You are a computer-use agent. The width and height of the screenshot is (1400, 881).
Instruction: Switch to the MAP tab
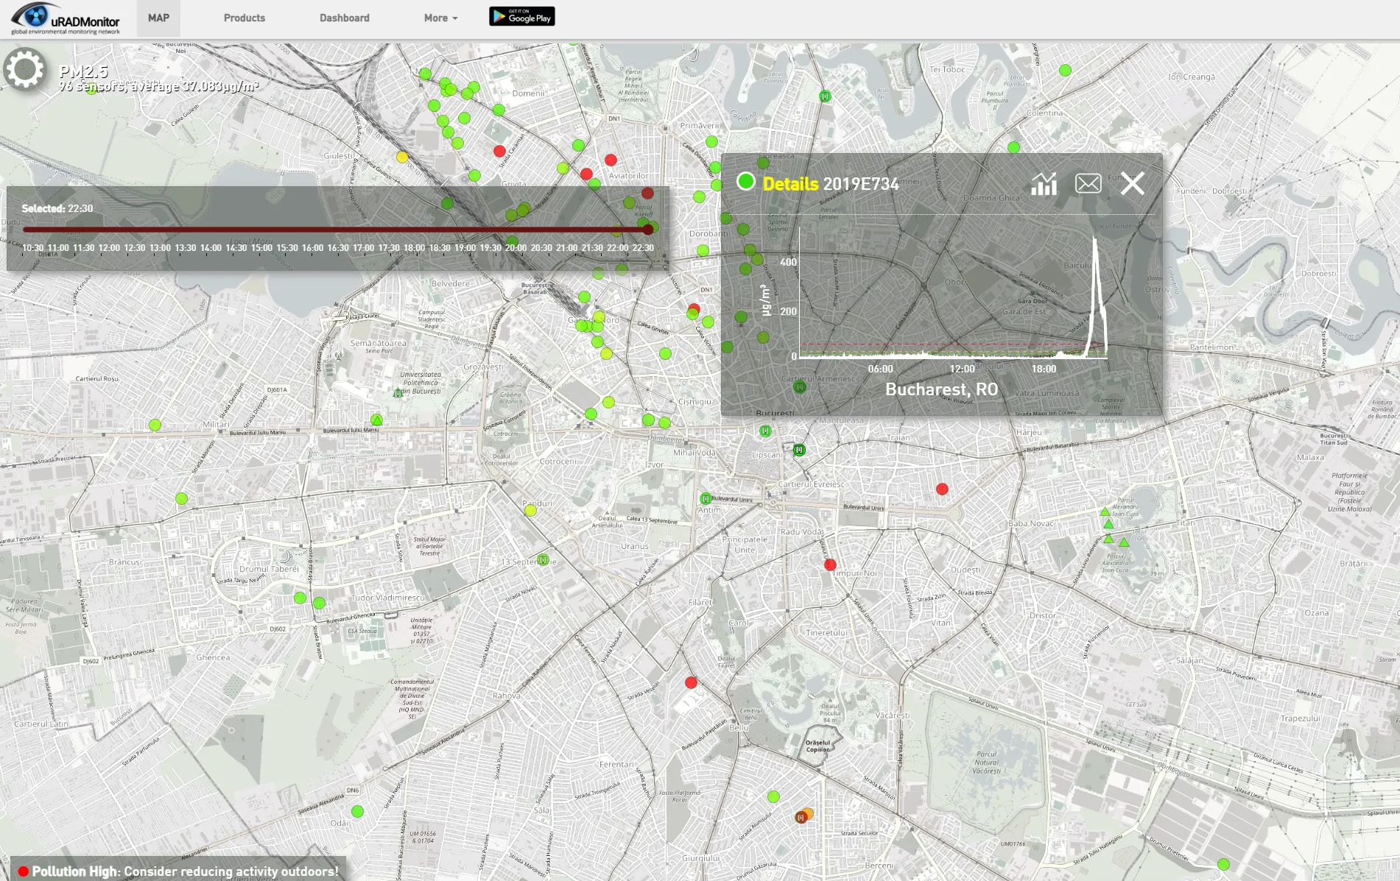click(x=158, y=18)
